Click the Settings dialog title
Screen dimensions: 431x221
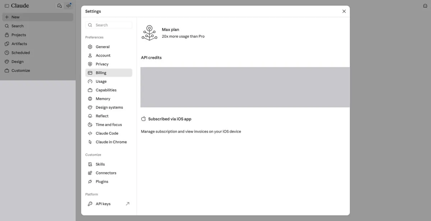click(93, 11)
